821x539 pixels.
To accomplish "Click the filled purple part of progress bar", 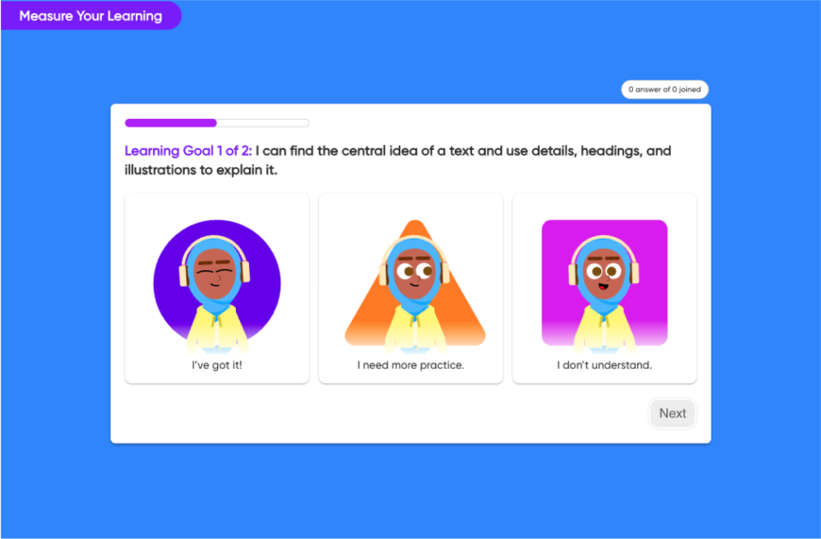I will point(171,123).
